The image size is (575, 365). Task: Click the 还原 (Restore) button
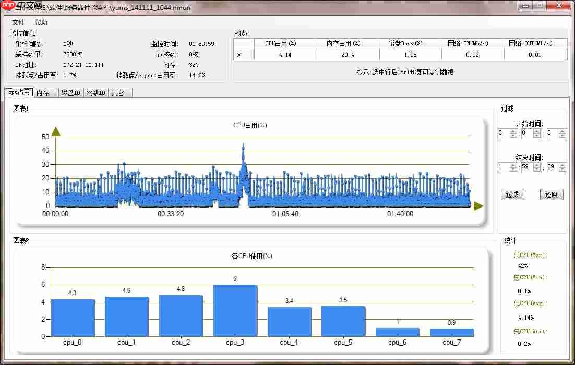click(551, 194)
